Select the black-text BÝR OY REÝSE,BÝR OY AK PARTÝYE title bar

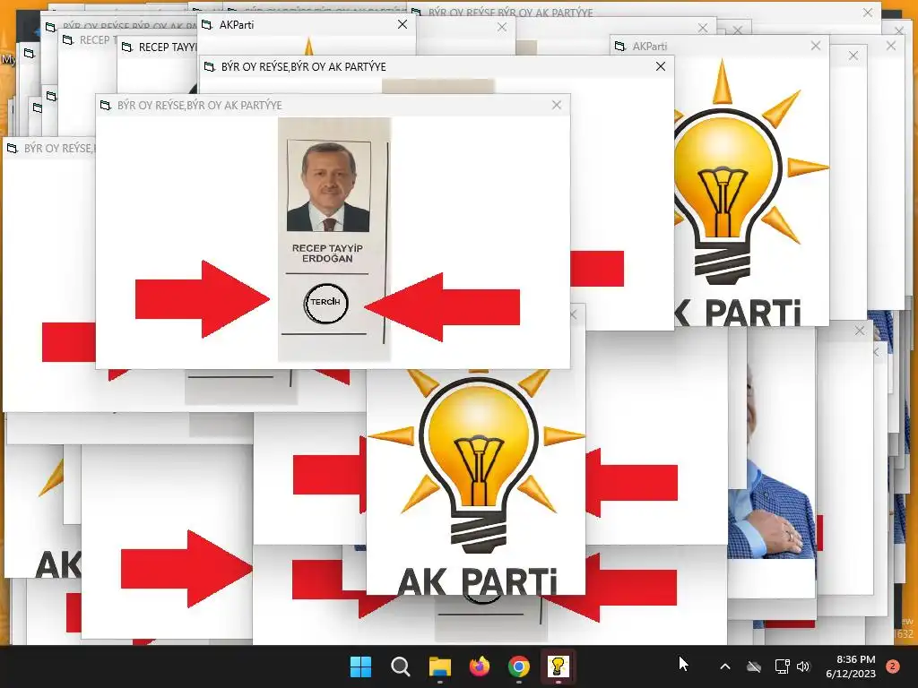[x=437, y=66]
